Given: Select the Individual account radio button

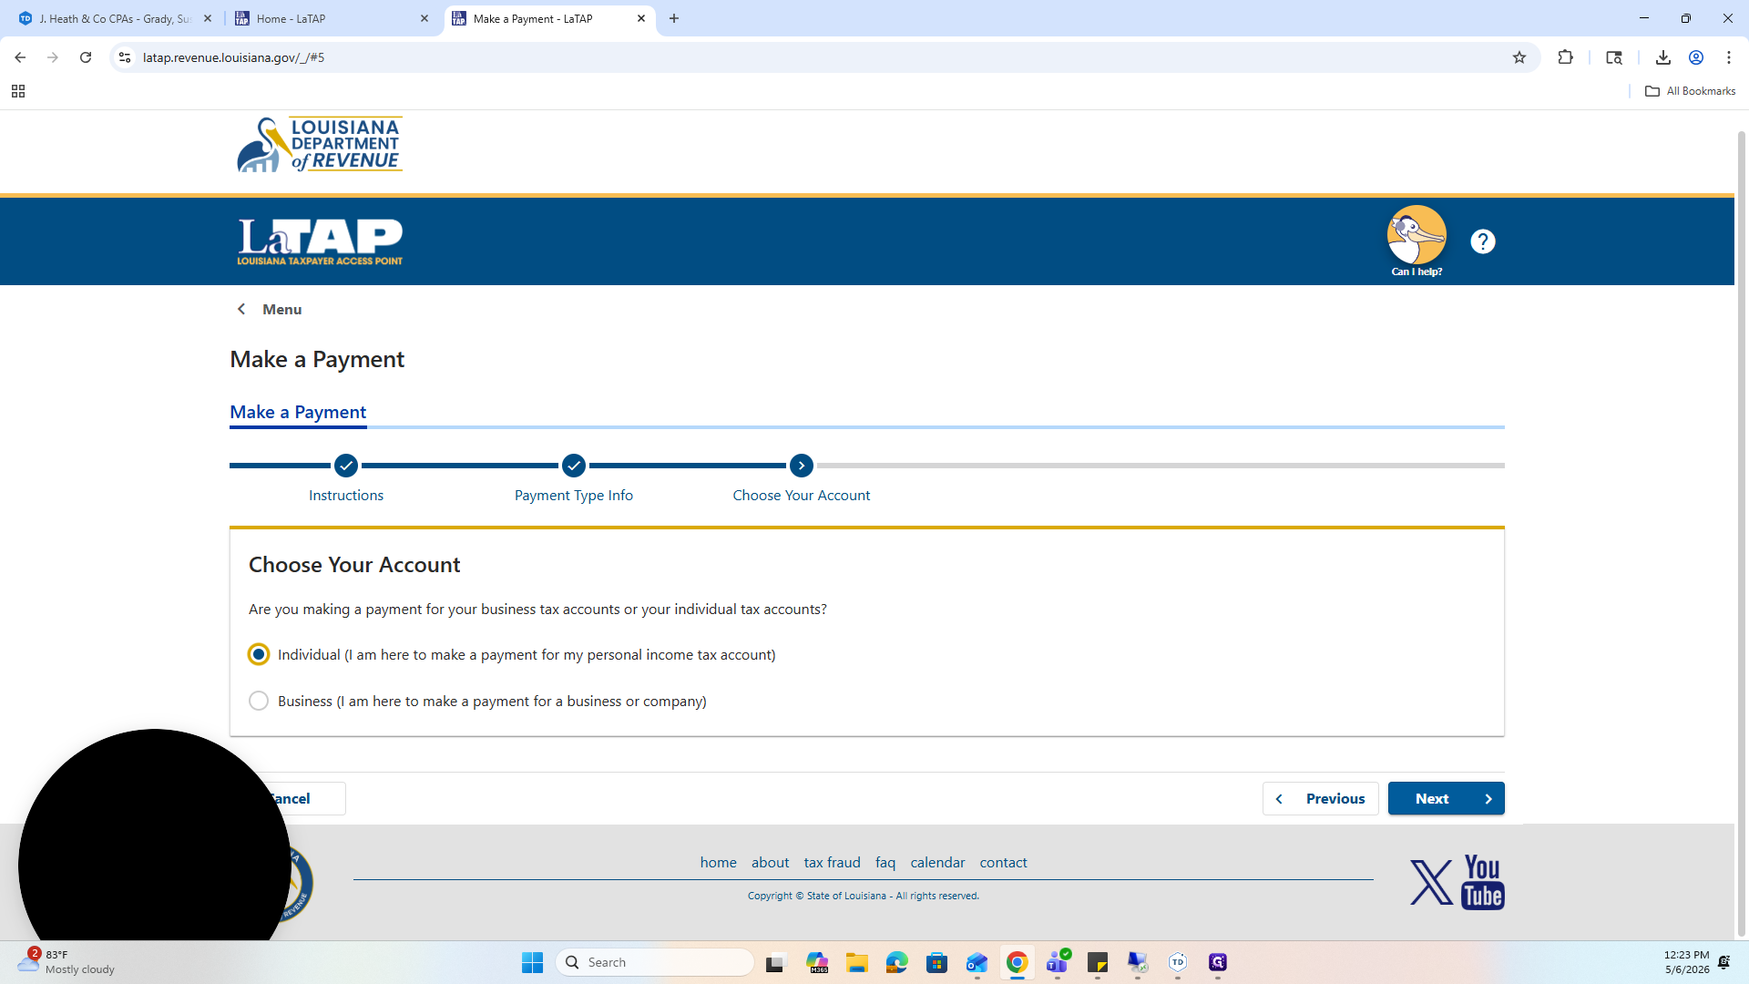Looking at the screenshot, I should pyautogui.click(x=259, y=654).
